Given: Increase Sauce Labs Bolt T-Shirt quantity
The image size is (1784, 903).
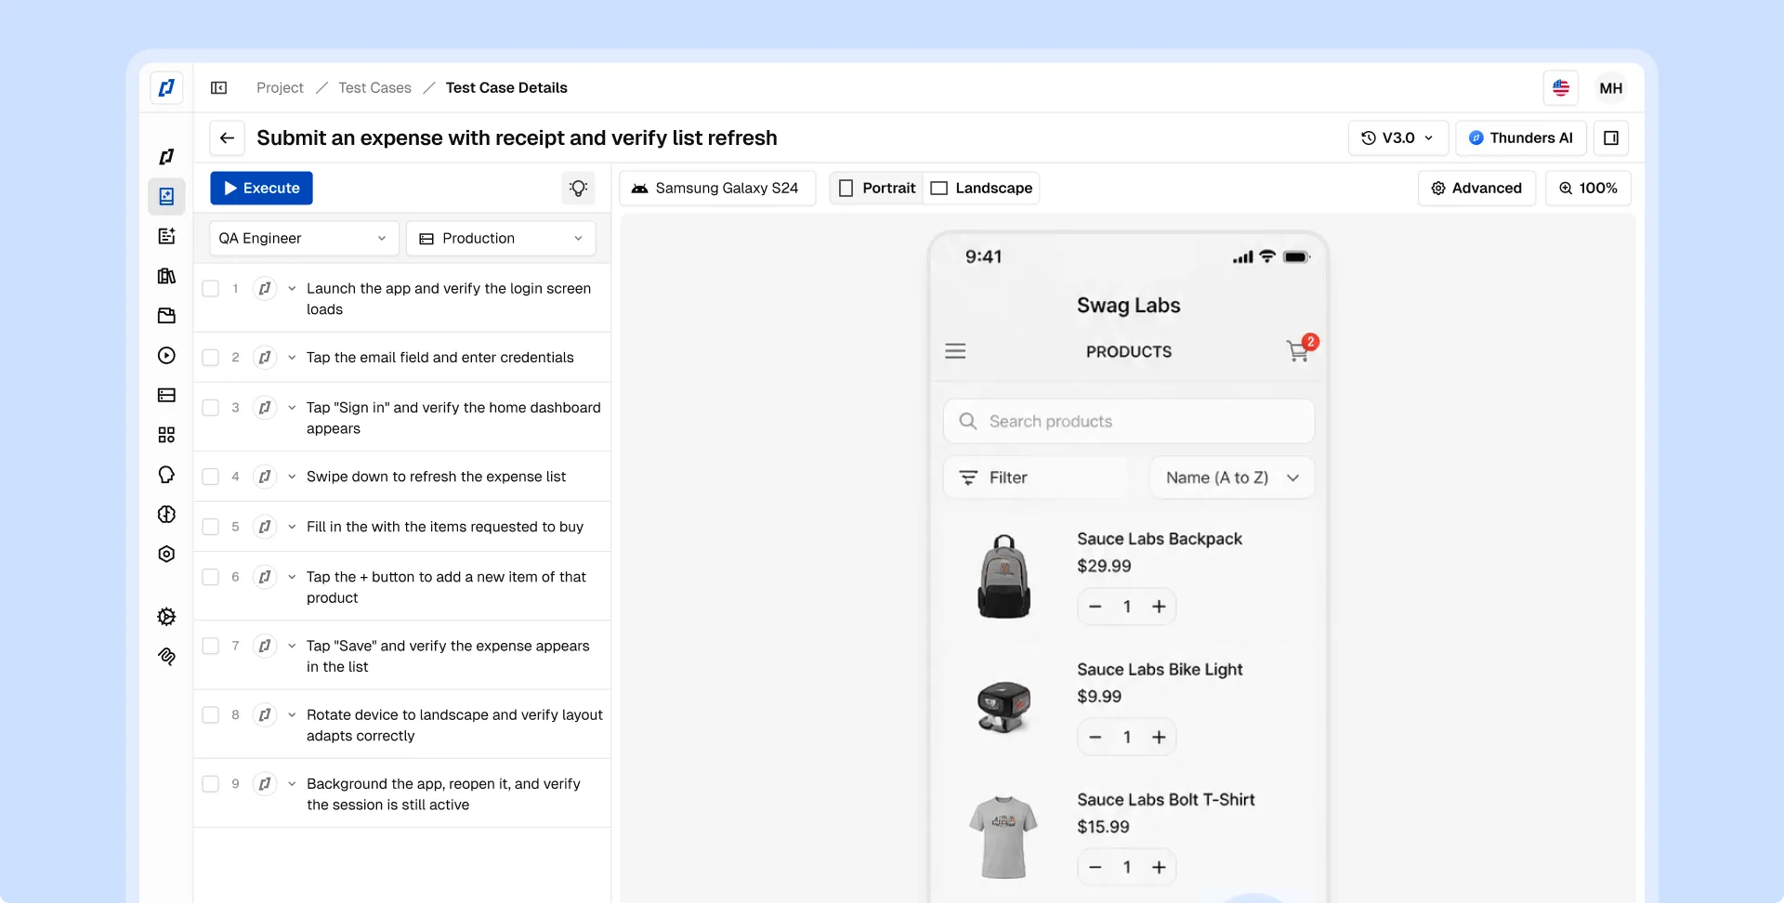Looking at the screenshot, I should pos(1159,867).
